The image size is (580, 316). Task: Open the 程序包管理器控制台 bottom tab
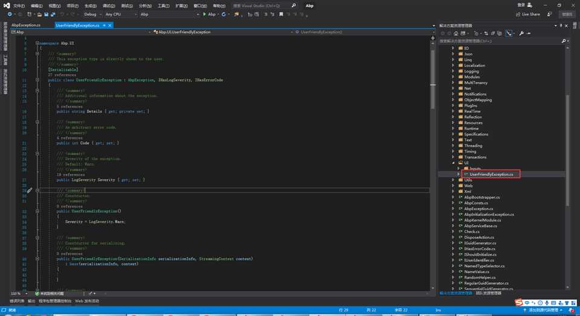point(55,301)
